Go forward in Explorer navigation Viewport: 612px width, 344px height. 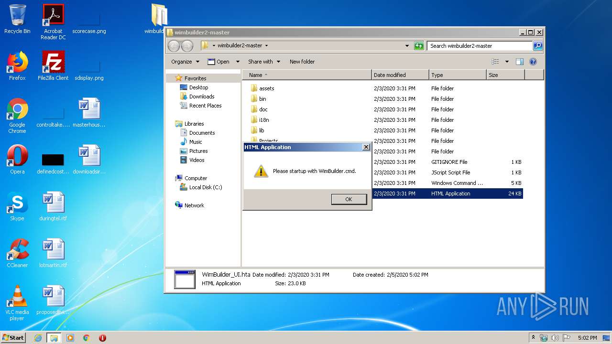[x=187, y=46]
